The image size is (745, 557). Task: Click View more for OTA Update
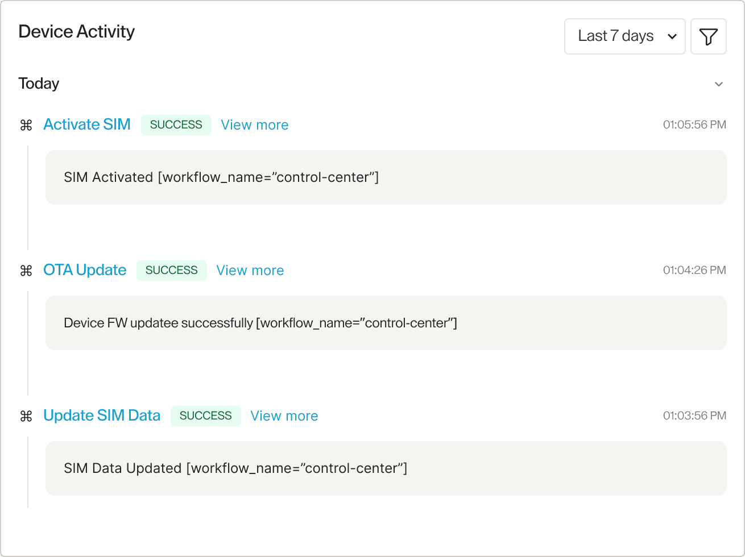250,271
